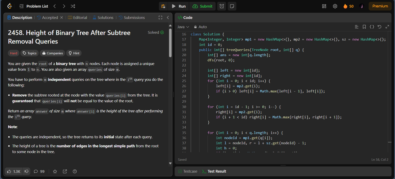
Task: Click the description panel scrollbar
Action: (x=171, y=43)
